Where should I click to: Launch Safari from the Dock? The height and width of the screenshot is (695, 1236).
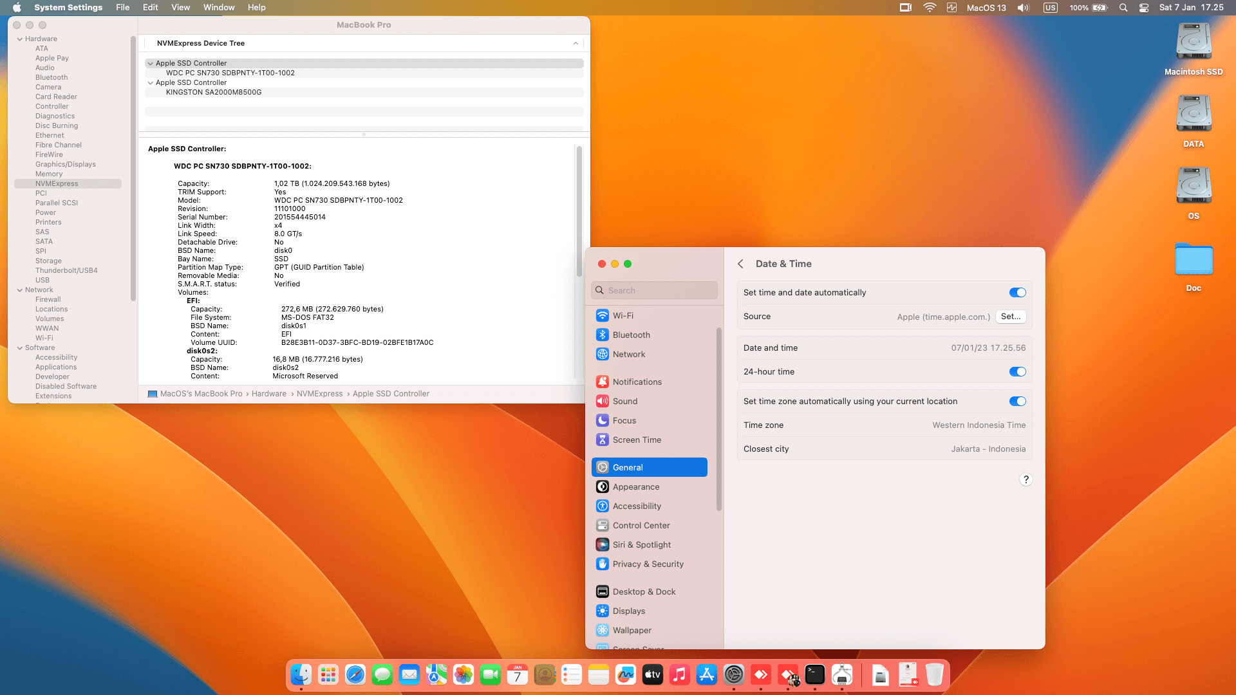(355, 674)
